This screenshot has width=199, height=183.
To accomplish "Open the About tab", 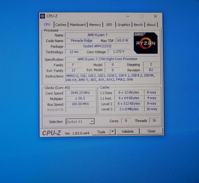I will 151,25.
